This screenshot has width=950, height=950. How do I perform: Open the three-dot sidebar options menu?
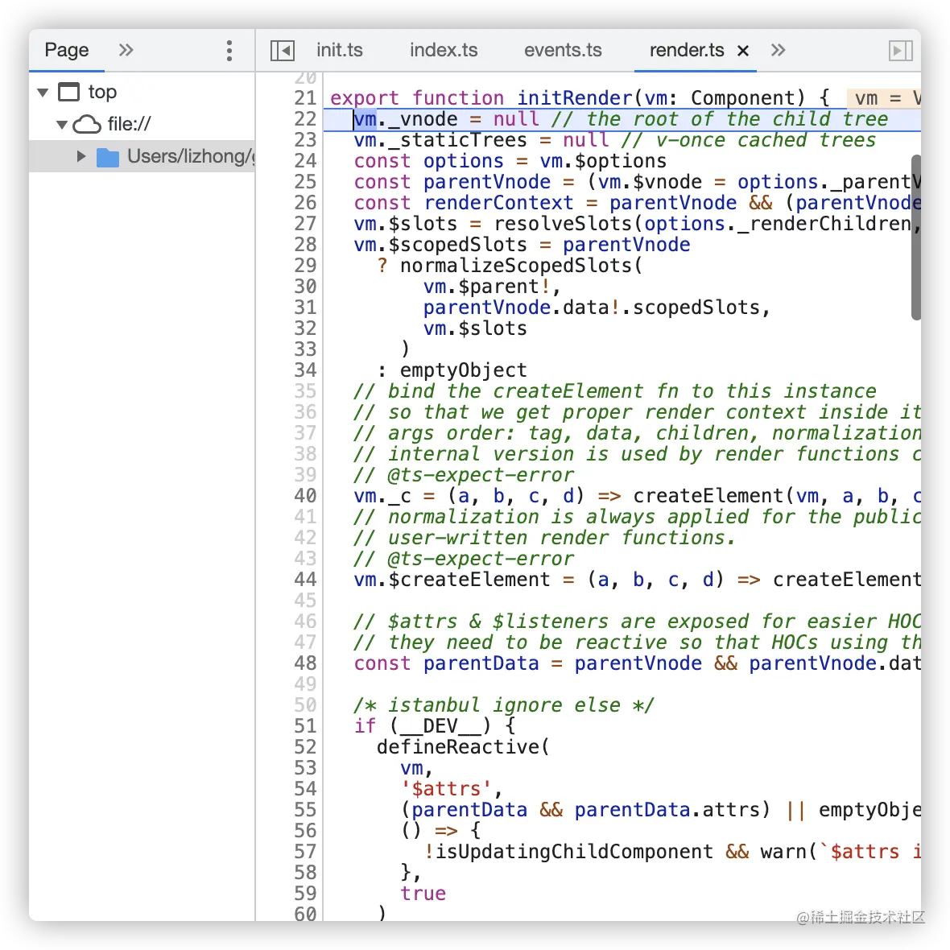[x=229, y=51]
